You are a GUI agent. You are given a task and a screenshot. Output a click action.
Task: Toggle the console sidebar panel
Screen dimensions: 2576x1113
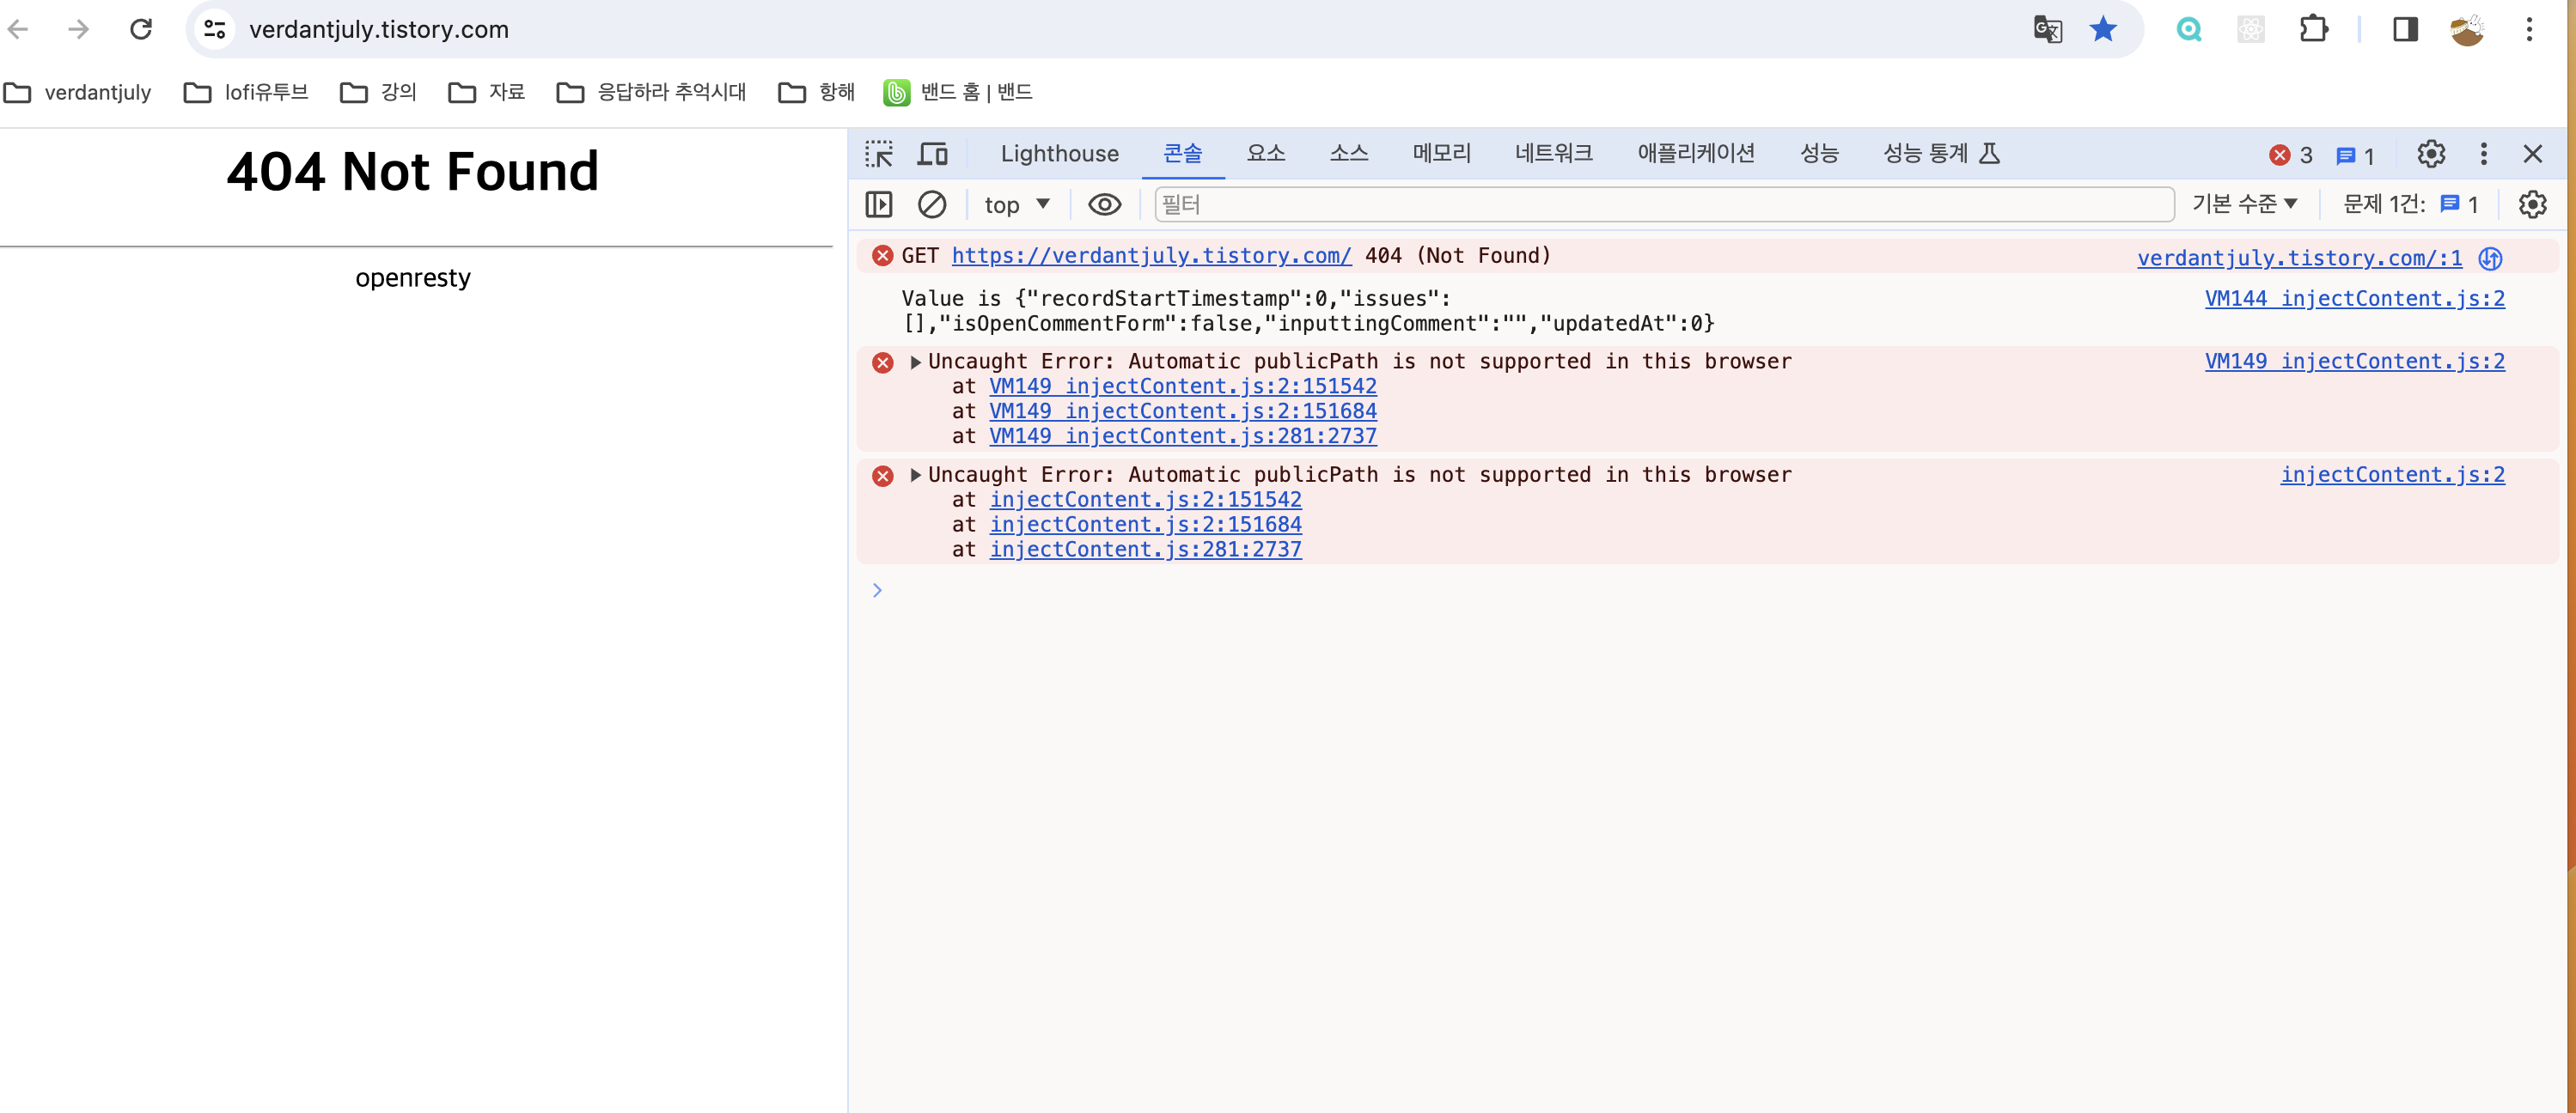click(878, 204)
